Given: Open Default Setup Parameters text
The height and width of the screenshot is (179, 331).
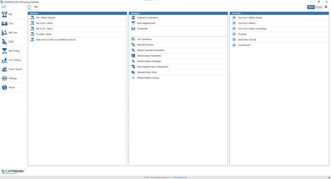Looking at the screenshot, I should click(149, 56).
